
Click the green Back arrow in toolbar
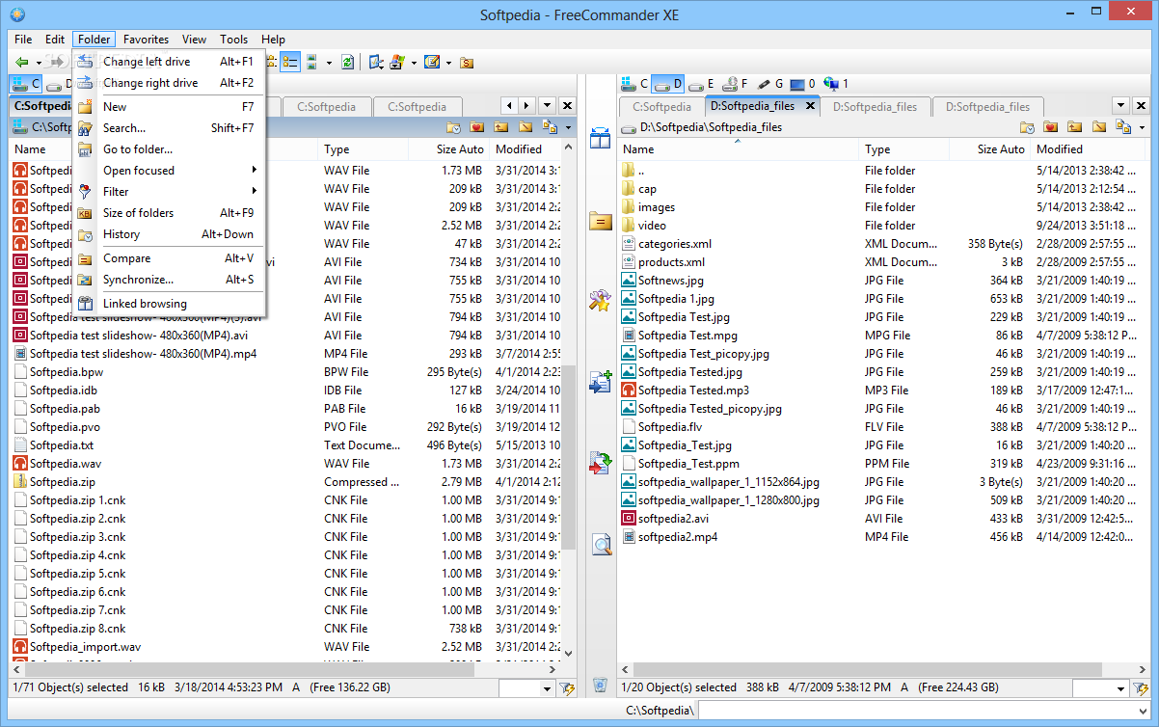click(22, 62)
